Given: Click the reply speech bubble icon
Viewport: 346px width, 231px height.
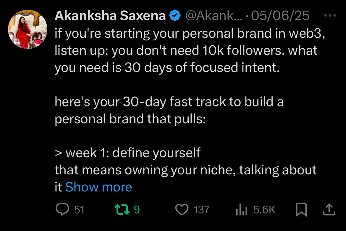Looking at the screenshot, I should click(x=62, y=209).
